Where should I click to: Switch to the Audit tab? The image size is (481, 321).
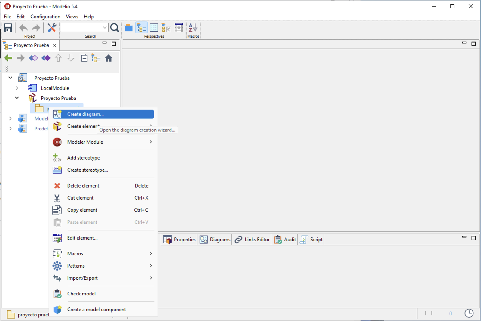click(284, 240)
